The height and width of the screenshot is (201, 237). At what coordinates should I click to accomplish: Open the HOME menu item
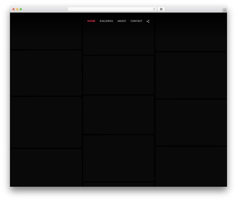(91, 21)
